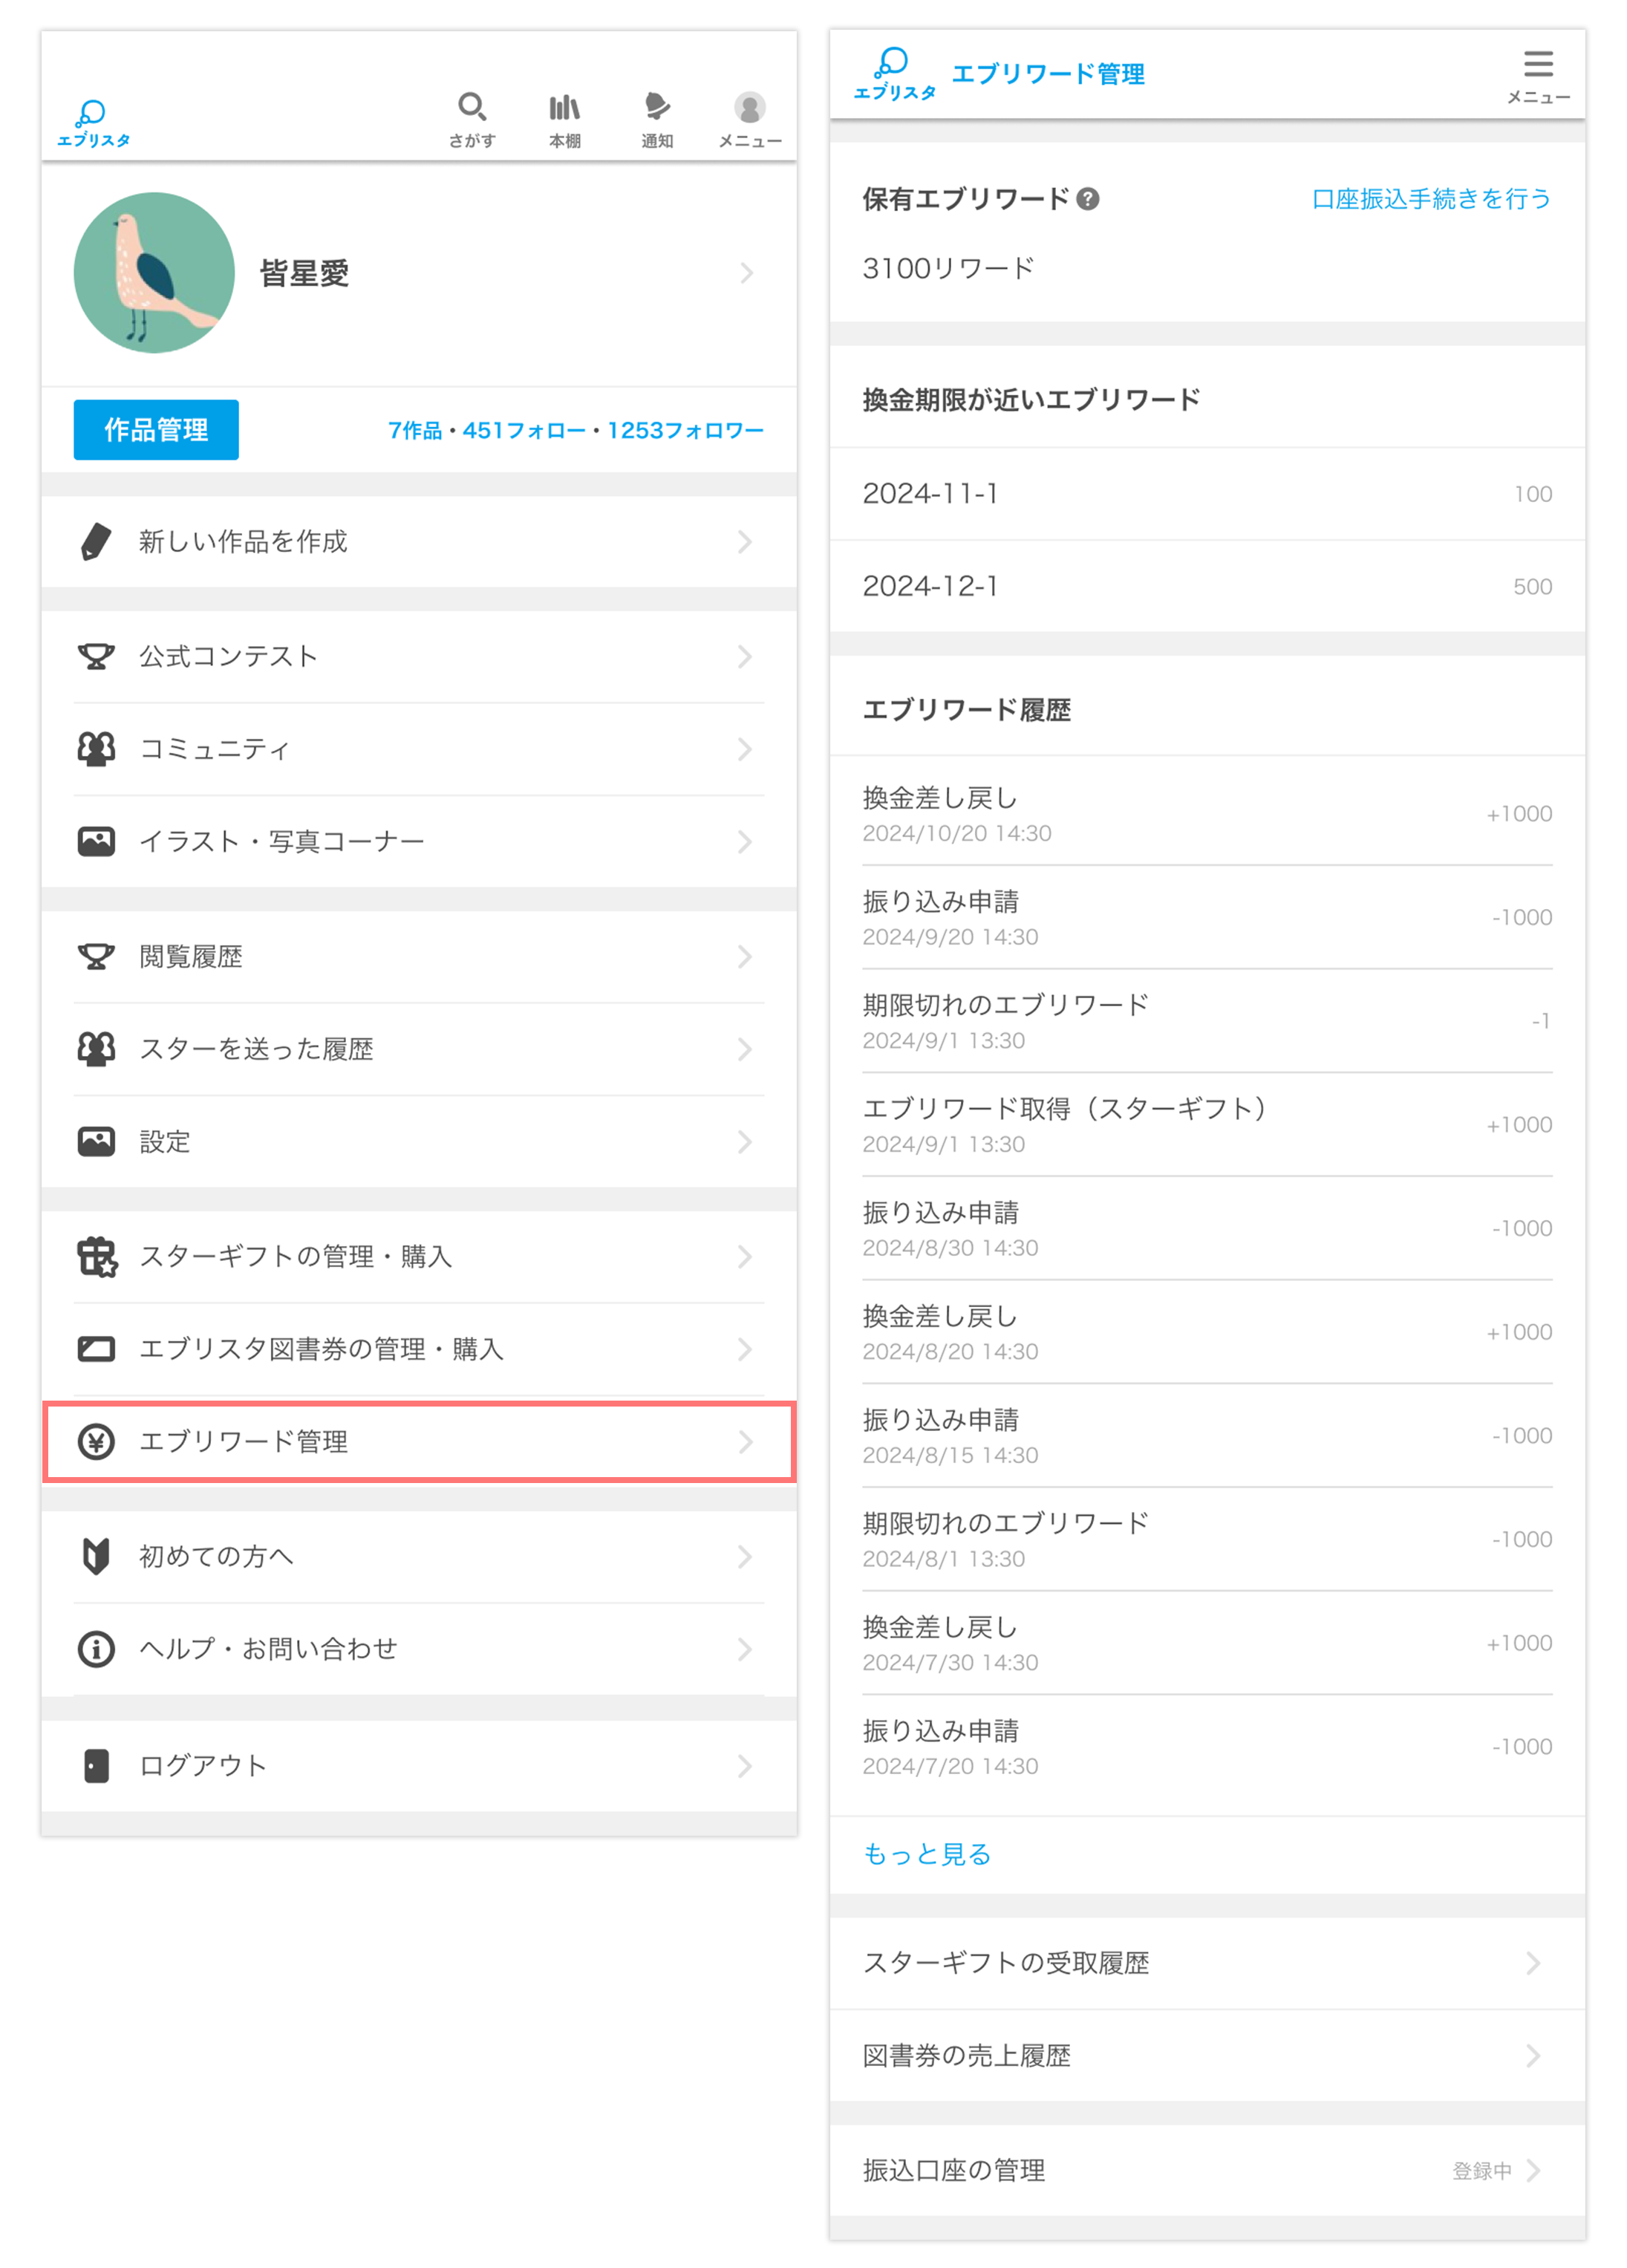Open the hamburger menu on the reward page
Screen dimensions: 1627x2268
(x=1539, y=65)
